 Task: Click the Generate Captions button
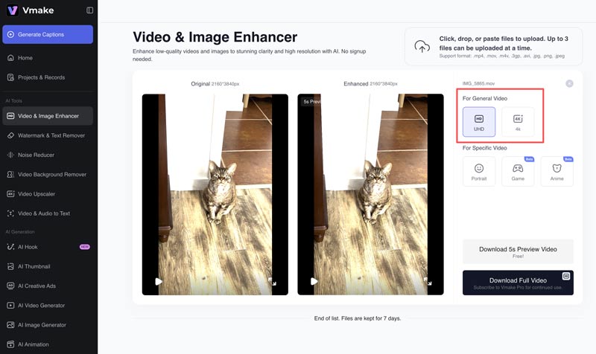click(48, 34)
